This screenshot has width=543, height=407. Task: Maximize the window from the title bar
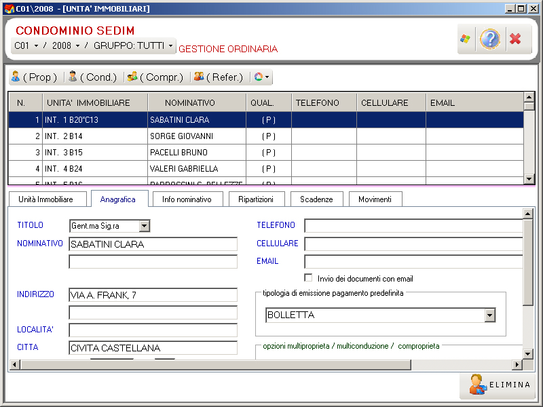[521, 9]
